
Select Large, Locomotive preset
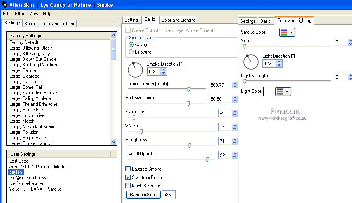[x=27, y=115]
